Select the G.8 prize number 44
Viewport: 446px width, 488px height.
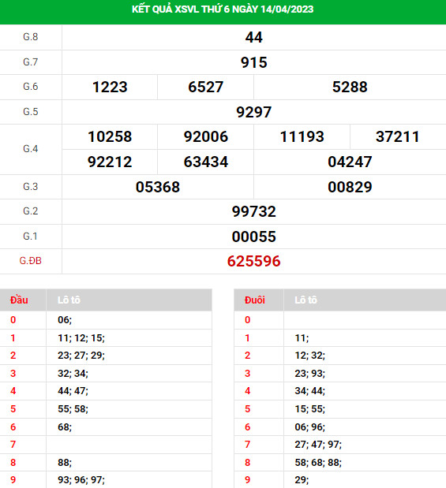click(x=253, y=37)
